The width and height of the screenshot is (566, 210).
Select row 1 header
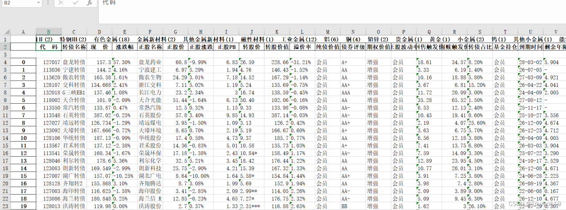(x=5, y=39)
